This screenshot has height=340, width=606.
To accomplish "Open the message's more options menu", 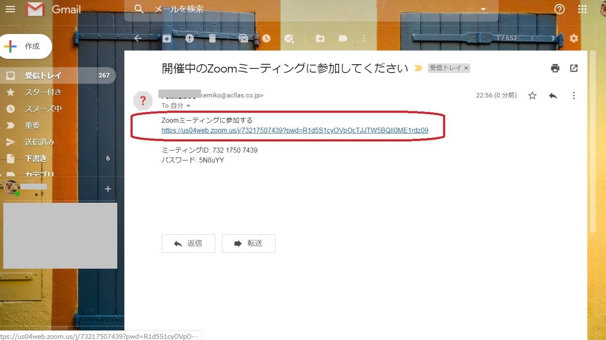I will pos(574,96).
